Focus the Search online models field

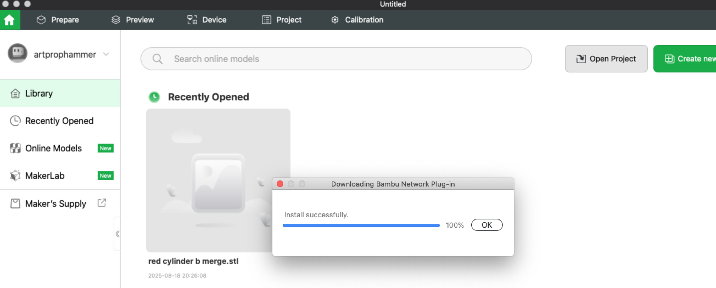click(336, 59)
